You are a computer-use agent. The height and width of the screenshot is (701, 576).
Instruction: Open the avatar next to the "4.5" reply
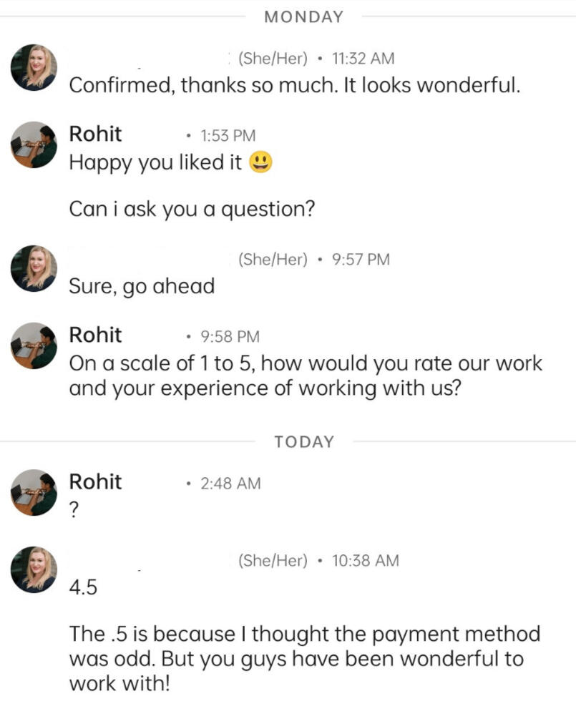(34, 569)
